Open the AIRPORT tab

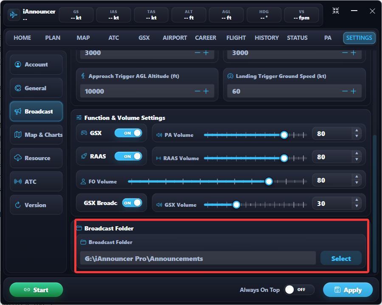(175, 38)
